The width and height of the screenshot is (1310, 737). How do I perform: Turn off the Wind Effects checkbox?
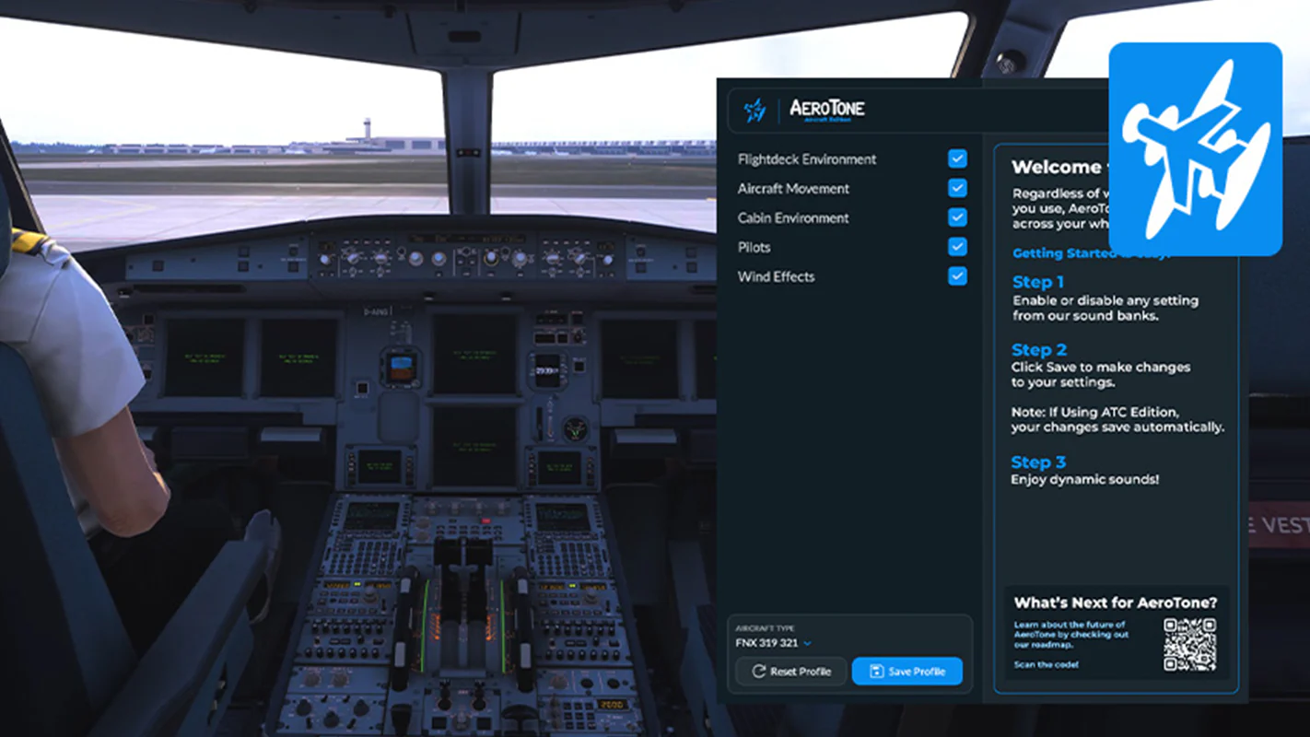click(x=958, y=276)
